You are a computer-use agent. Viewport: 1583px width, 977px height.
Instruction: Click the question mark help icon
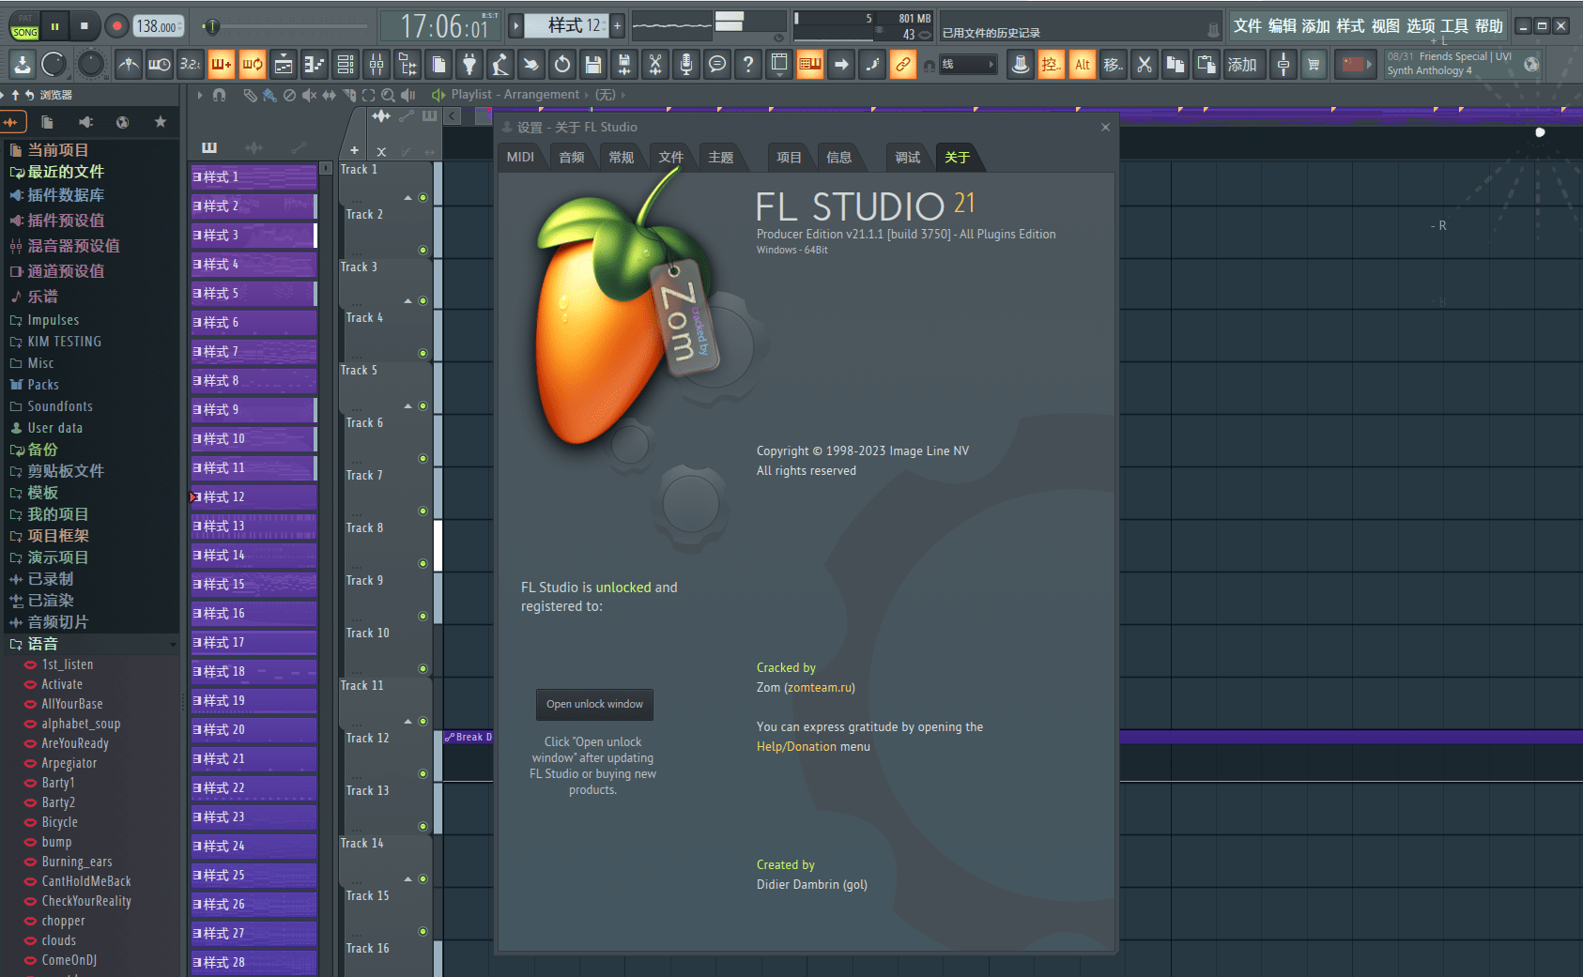click(x=748, y=65)
